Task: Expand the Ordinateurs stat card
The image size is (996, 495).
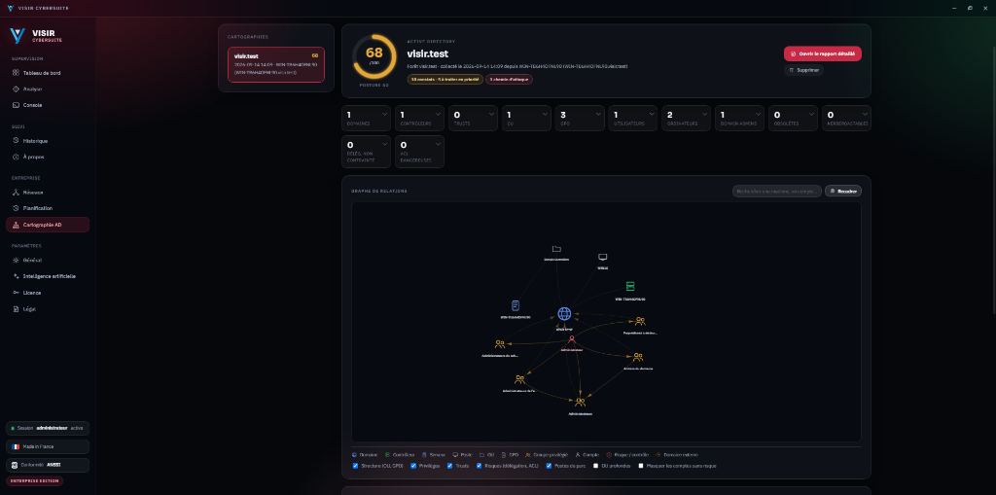Action: tap(686, 119)
